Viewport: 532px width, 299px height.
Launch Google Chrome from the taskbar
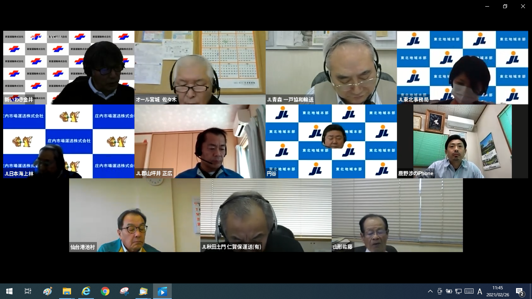click(105, 291)
